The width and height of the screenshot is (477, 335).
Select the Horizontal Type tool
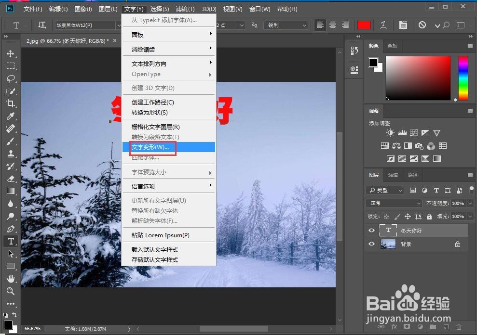(x=11, y=241)
